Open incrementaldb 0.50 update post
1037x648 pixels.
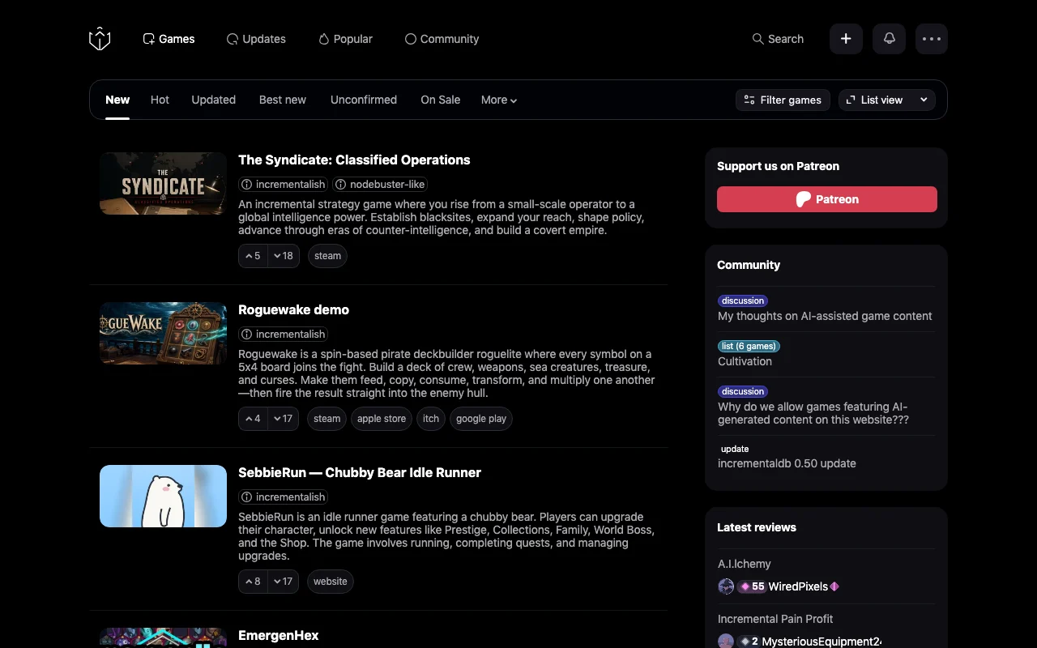787,463
